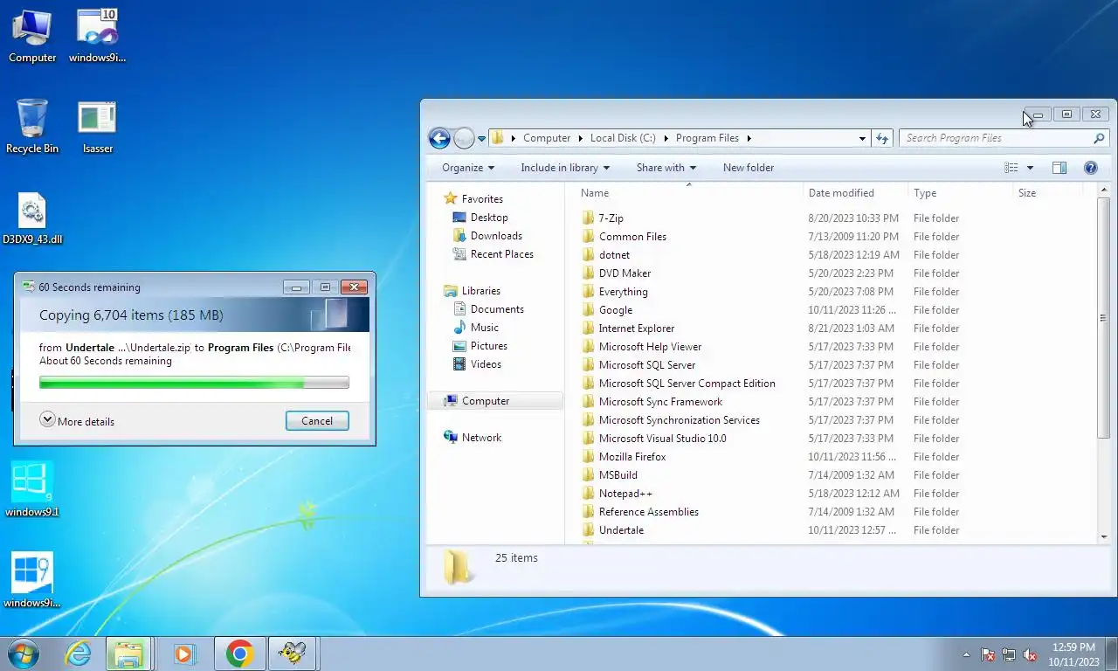Screen dimensions: 1118x671
Task: Click the scrollbar down arrow in file list
Action: coord(1104,536)
